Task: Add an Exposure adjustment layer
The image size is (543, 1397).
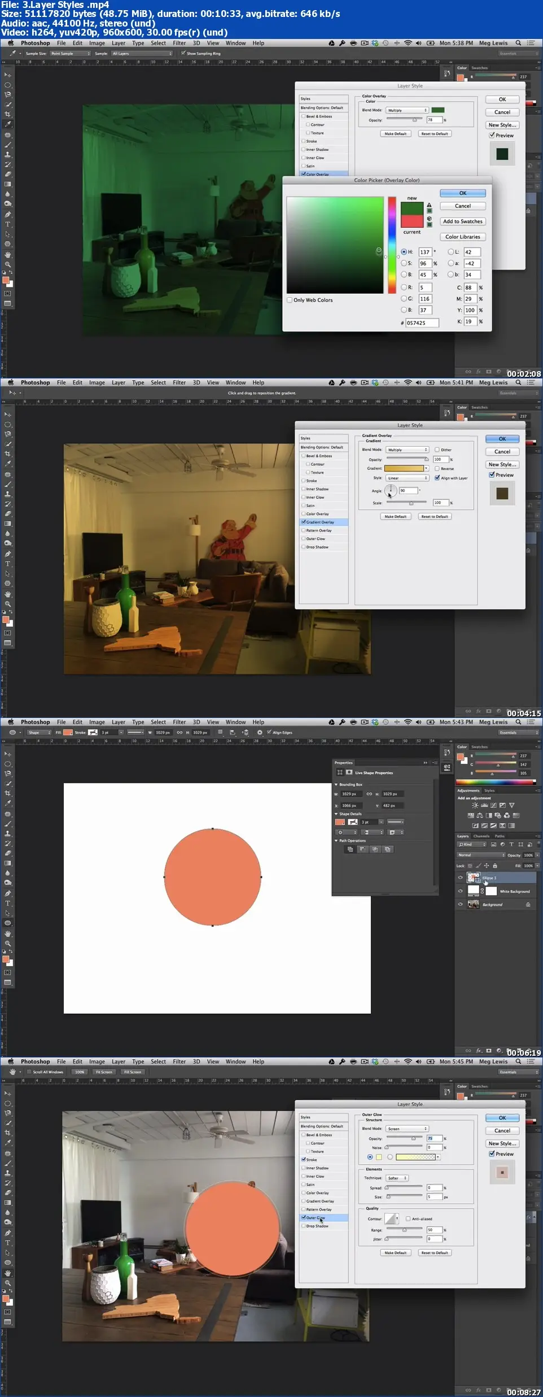Action: (502, 805)
